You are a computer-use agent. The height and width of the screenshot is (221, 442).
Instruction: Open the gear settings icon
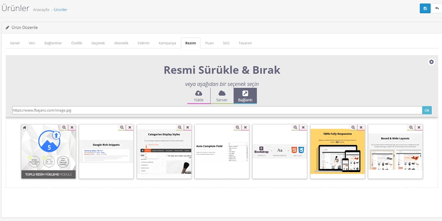(x=431, y=62)
